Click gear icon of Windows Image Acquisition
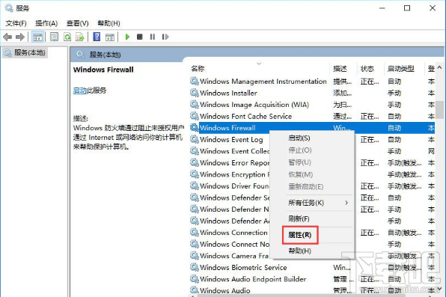This screenshot has width=446, height=297. pos(195,105)
